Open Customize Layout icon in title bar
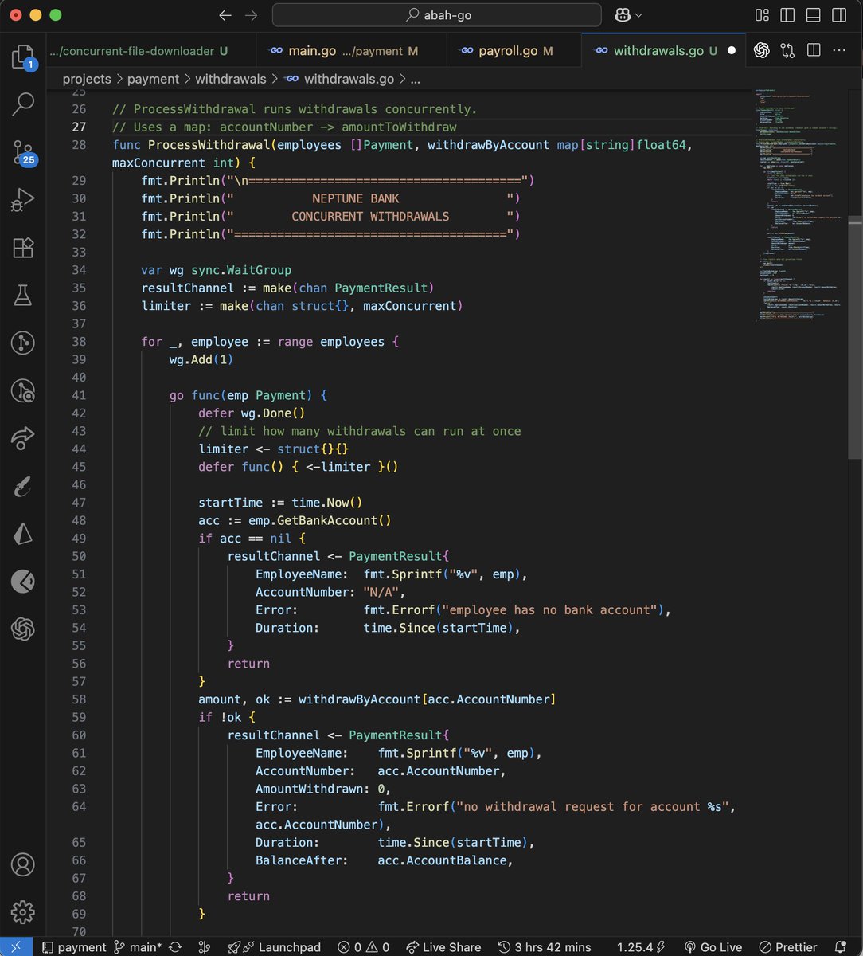The height and width of the screenshot is (956, 863). tap(763, 15)
